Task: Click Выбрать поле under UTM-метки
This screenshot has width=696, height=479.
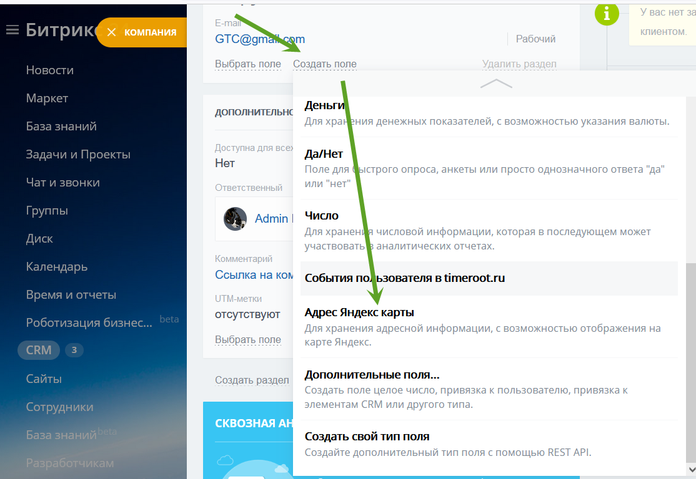Action: pos(247,339)
